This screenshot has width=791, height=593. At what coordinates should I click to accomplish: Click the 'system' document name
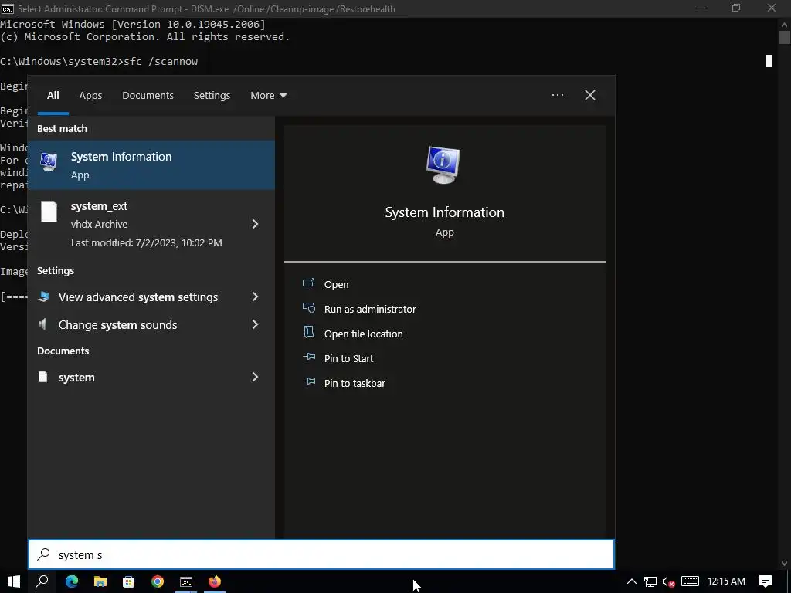[76, 378]
